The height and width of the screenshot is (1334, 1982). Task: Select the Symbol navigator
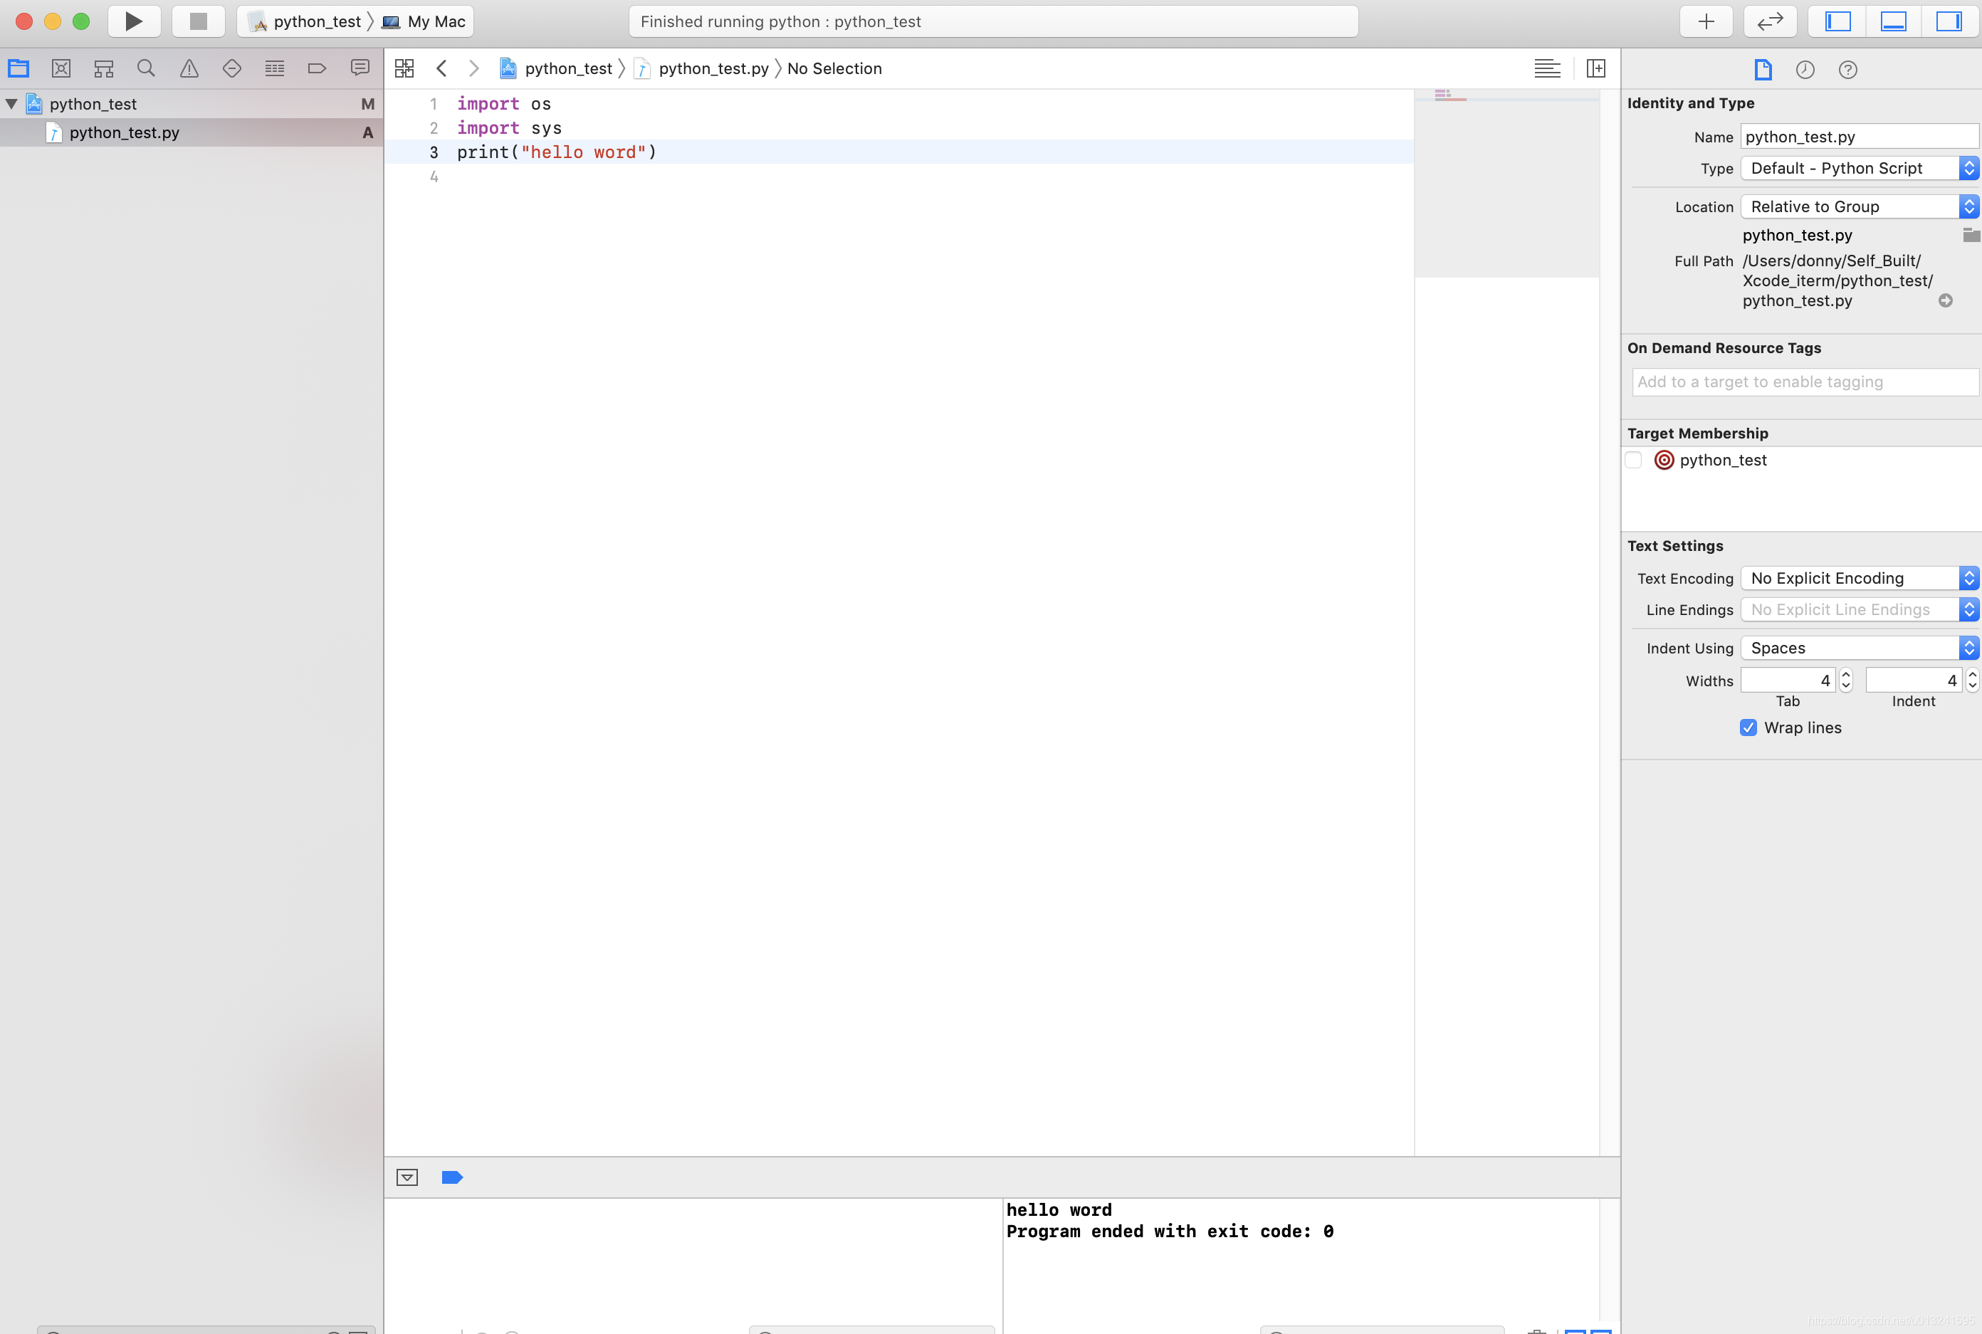click(104, 68)
